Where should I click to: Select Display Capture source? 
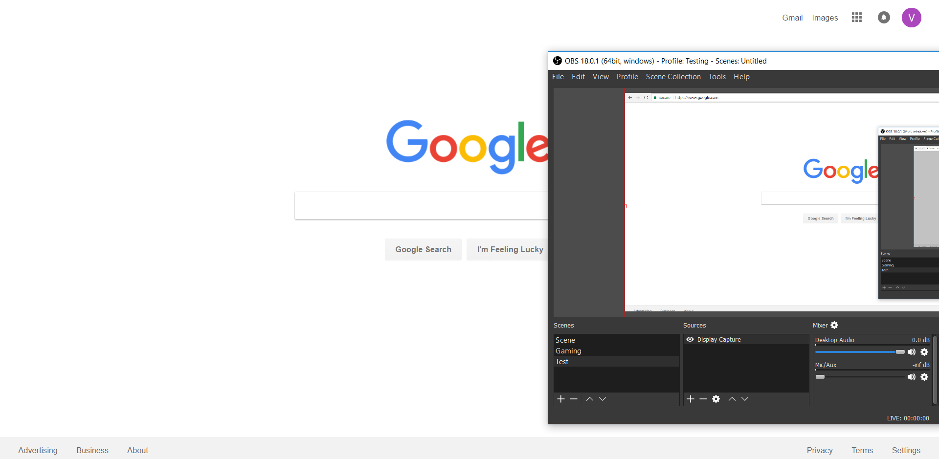746,339
